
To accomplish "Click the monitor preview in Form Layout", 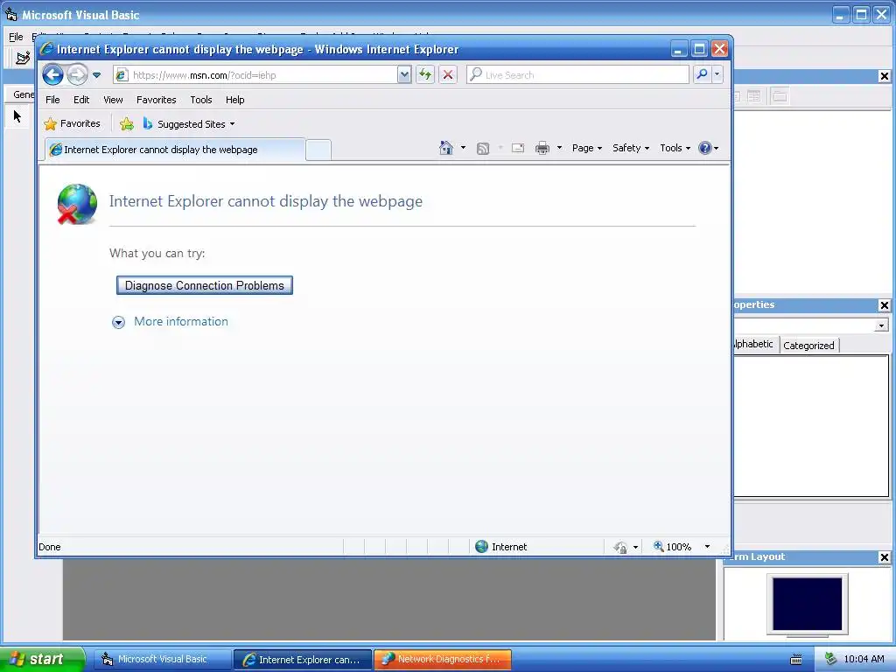I will coord(808,605).
